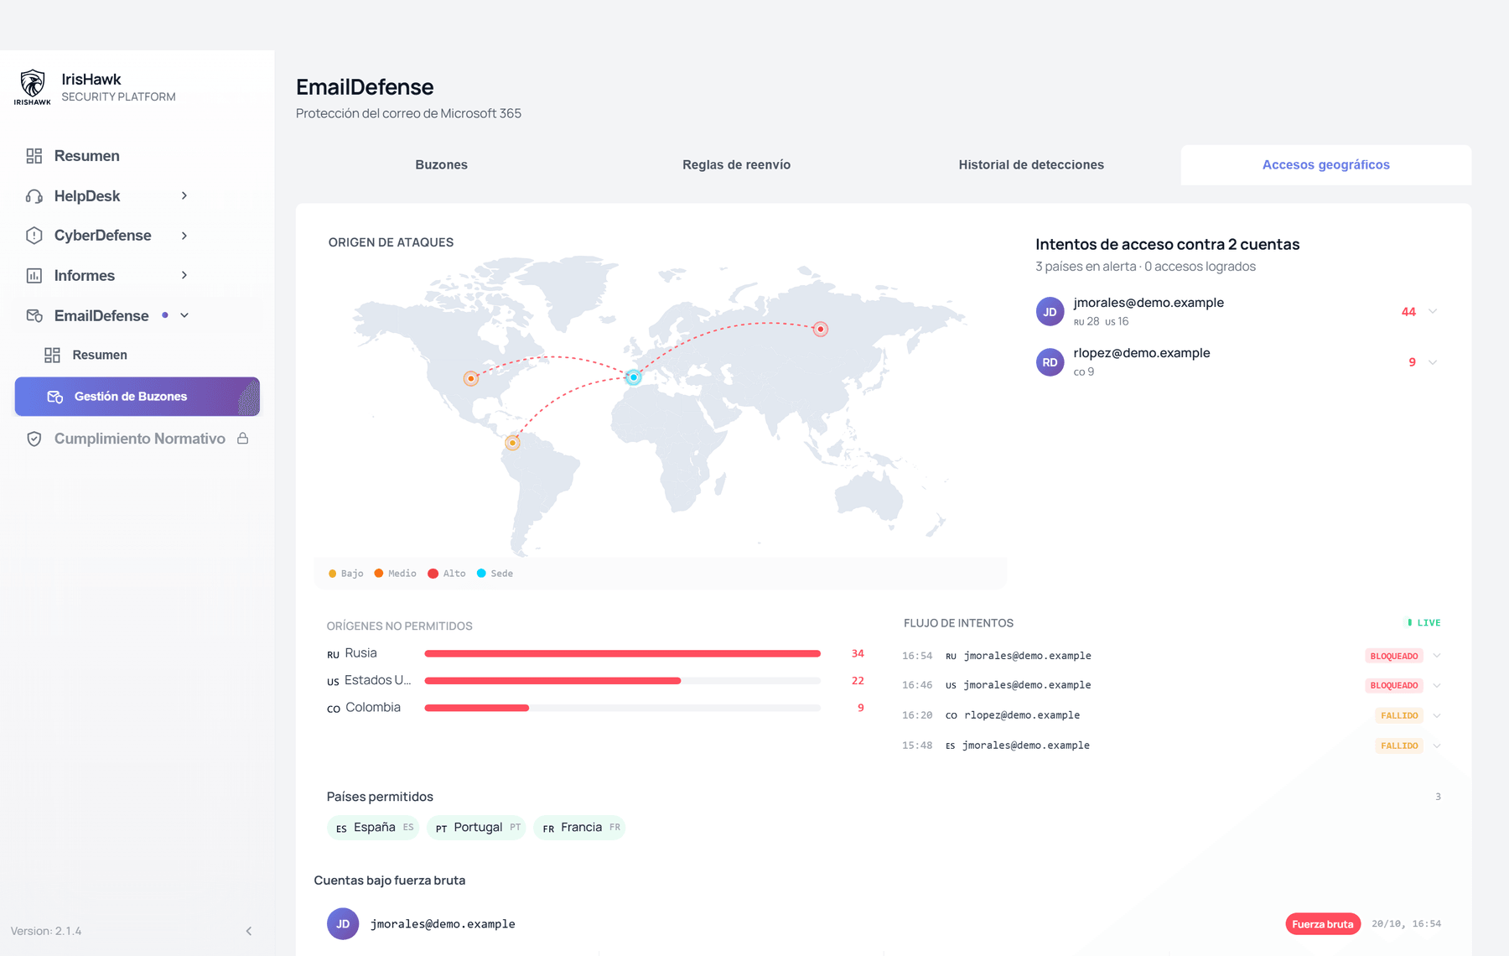The width and height of the screenshot is (1509, 956).
Task: Expand the HelpDesk menu chevron
Action: [x=184, y=196]
